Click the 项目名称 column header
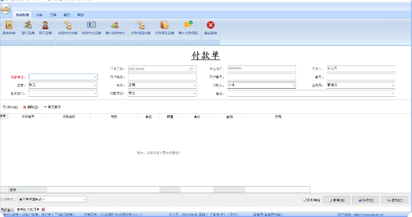412x217 pixels. pyautogui.click(x=69, y=117)
